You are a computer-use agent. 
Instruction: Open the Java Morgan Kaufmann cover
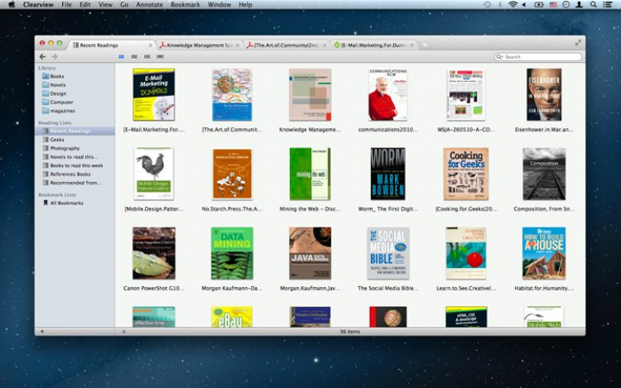tap(310, 253)
